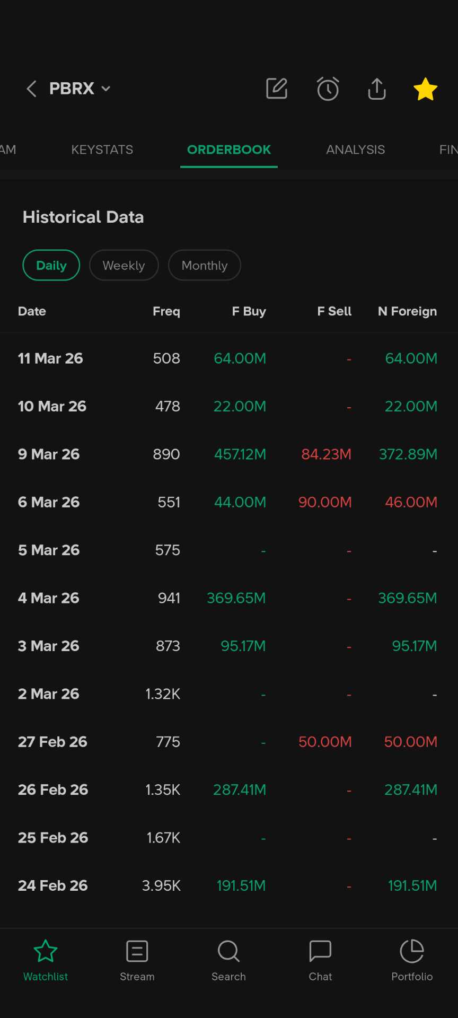458x1018 pixels.
Task: Switch to Monthly historical data
Action: point(205,265)
